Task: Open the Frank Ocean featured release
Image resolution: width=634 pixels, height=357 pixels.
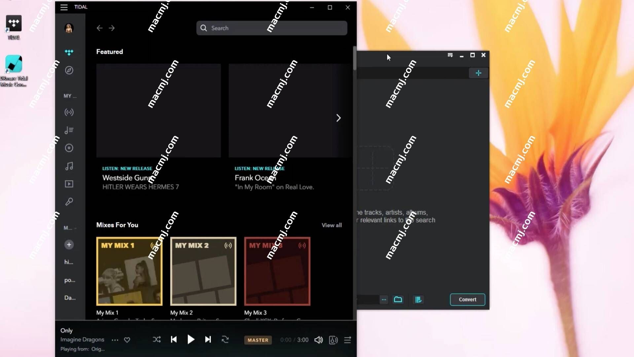Action: [289, 111]
